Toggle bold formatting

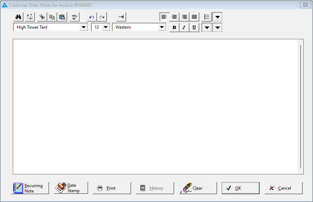(x=174, y=28)
